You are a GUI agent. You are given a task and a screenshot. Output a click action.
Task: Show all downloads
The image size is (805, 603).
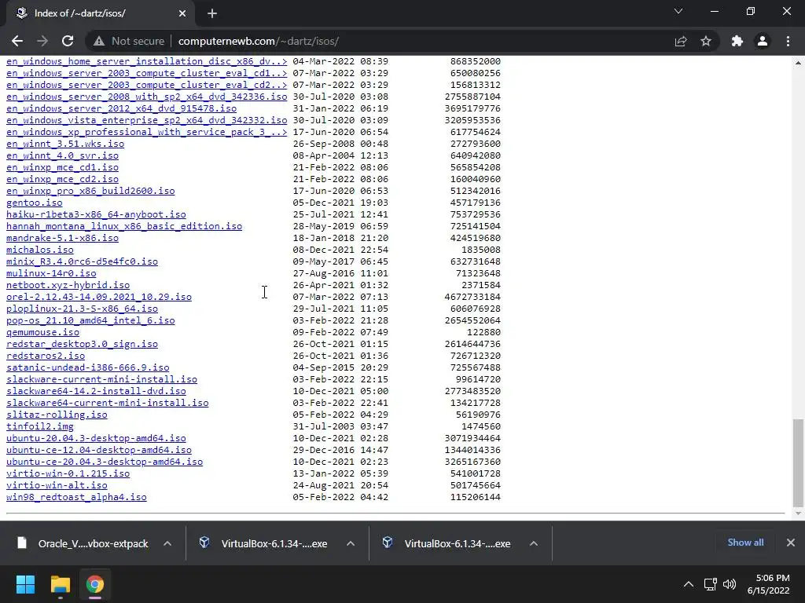[x=745, y=543]
